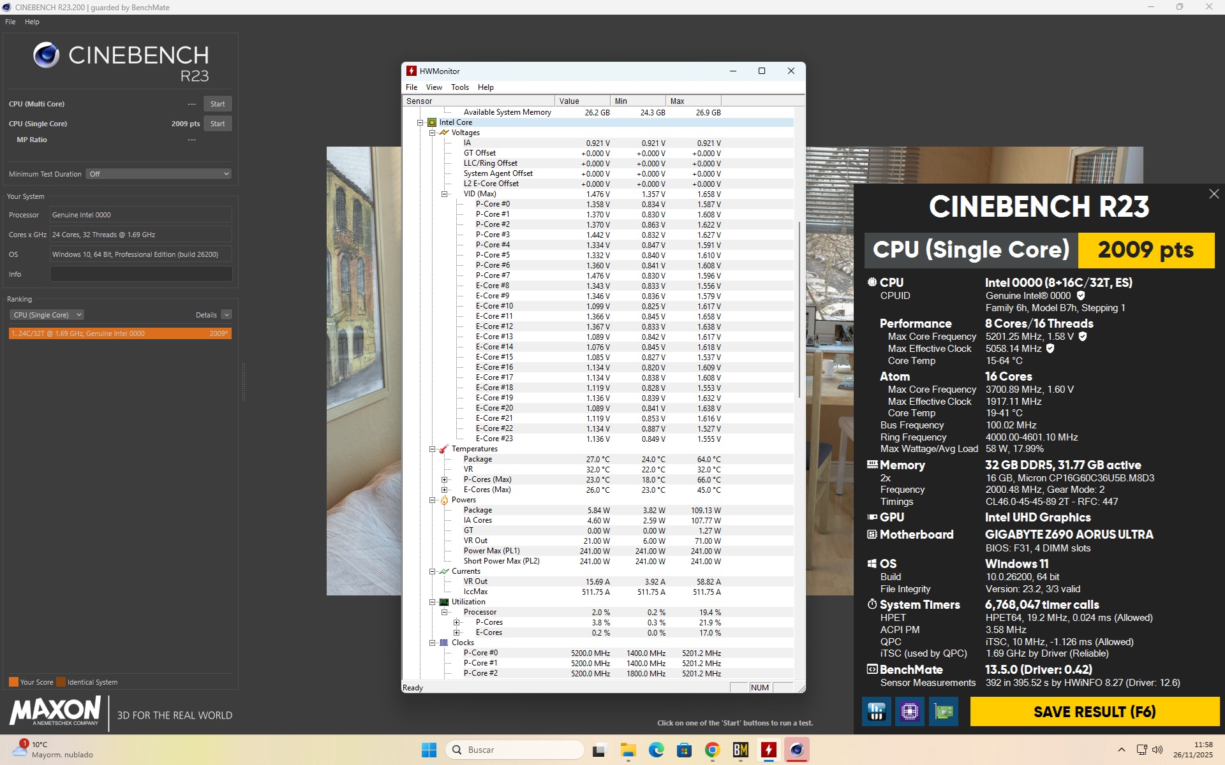This screenshot has height=765, width=1225.
Task: Open HWiNFO sensor icon in BenchMate panel
Action: 877,711
